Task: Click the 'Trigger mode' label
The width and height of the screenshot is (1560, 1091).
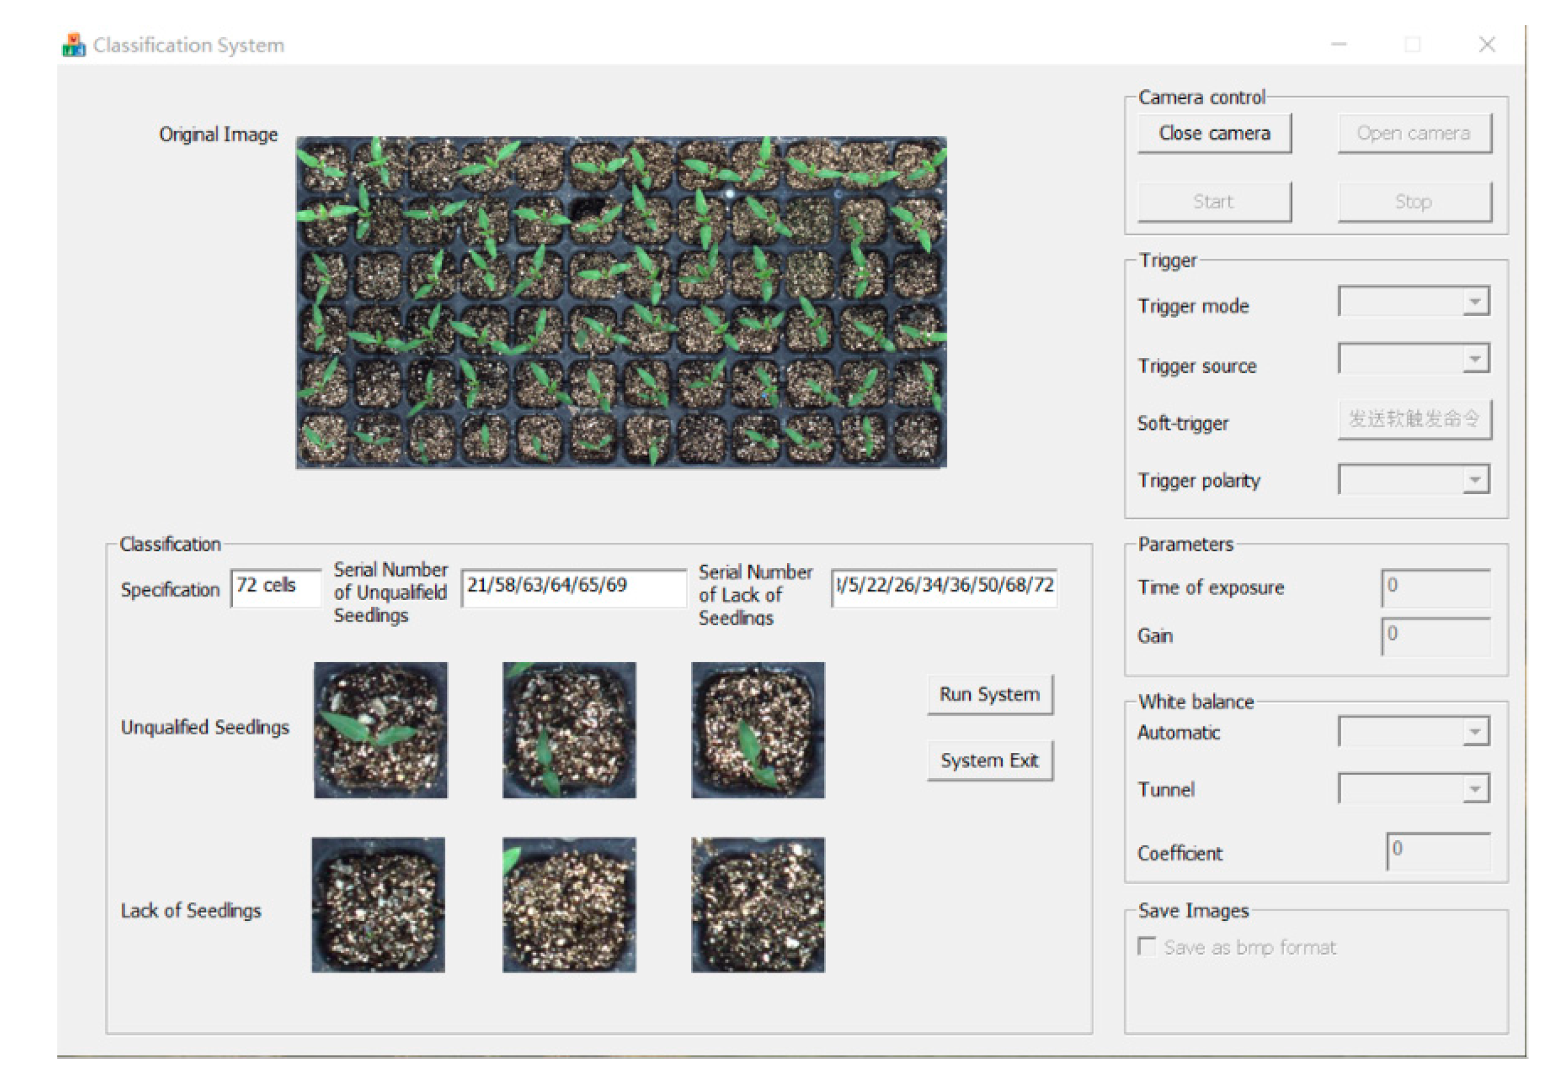Action: pos(1194,306)
